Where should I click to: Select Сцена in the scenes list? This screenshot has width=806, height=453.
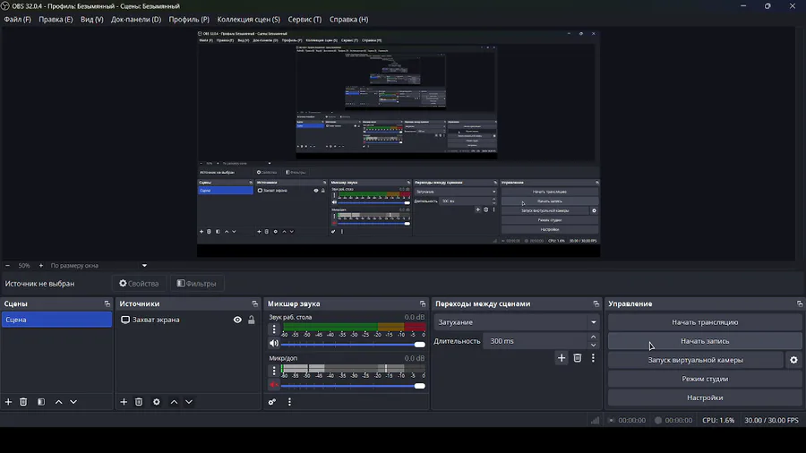(x=56, y=320)
